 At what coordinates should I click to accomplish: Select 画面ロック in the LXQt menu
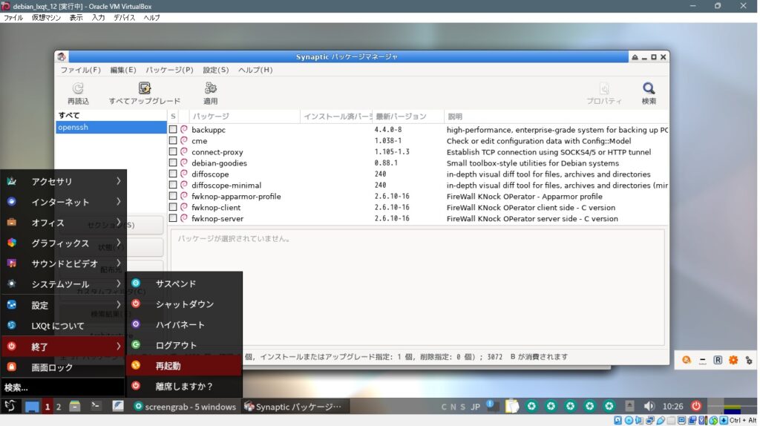pyautogui.click(x=64, y=367)
